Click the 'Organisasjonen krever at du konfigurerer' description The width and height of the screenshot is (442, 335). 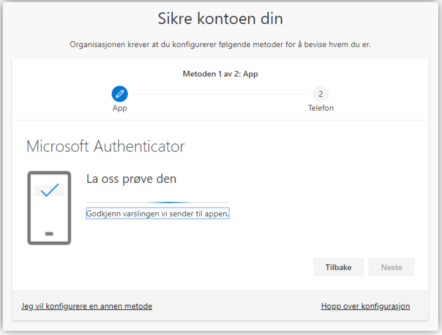[220, 45]
